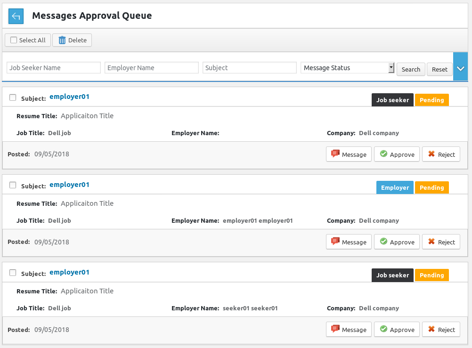Reject the employer01 employer01 message

tap(441, 242)
